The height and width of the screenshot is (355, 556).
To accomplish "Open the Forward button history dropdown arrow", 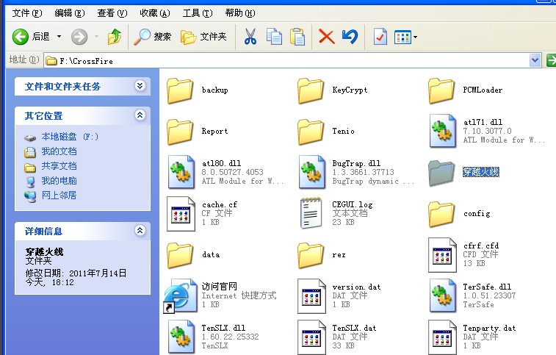I will (96, 37).
